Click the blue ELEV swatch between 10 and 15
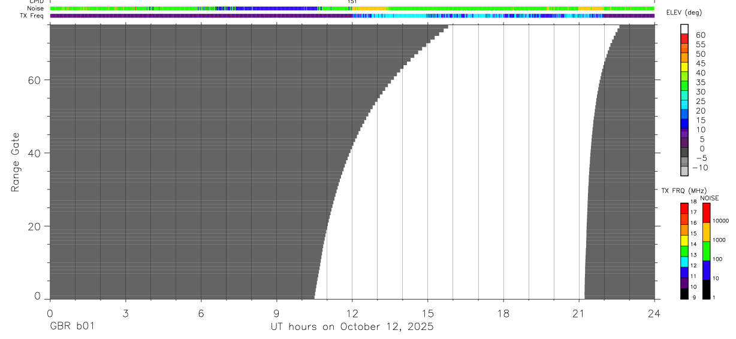The width and height of the screenshot is (736, 339). click(x=684, y=124)
